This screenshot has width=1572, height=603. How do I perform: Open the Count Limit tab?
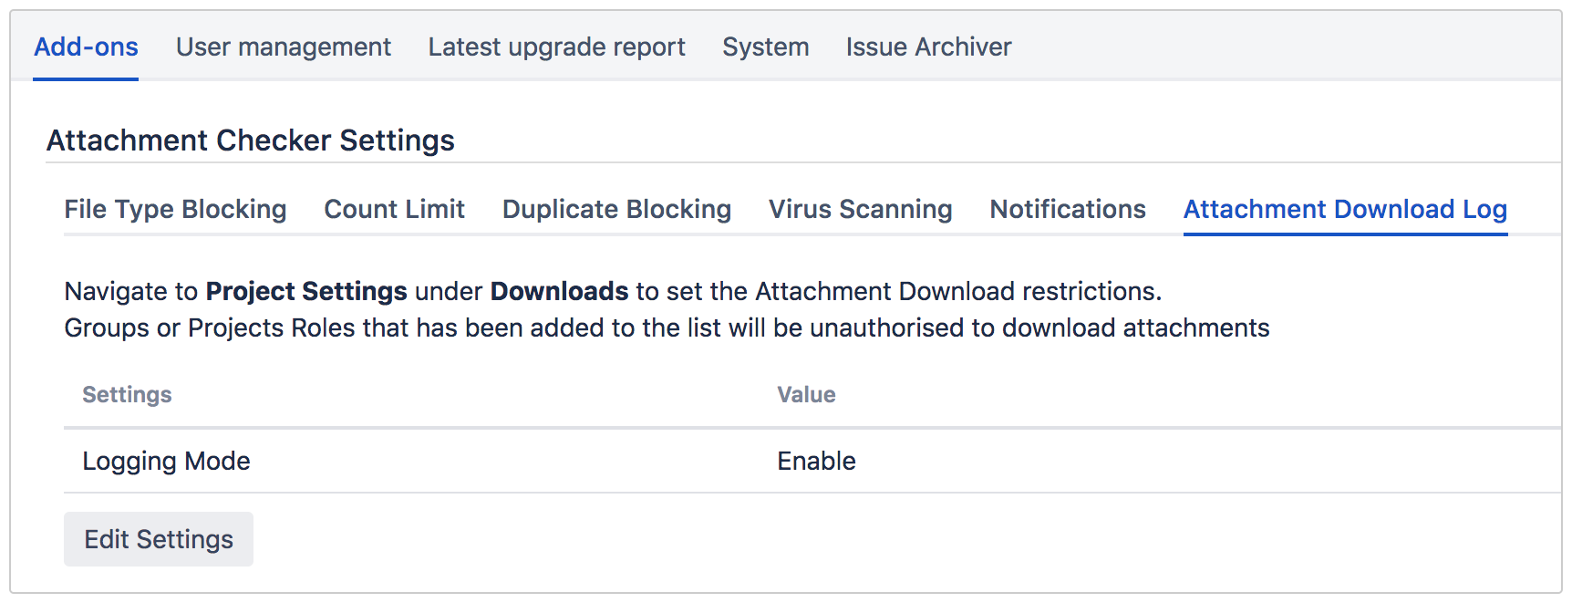(x=394, y=209)
